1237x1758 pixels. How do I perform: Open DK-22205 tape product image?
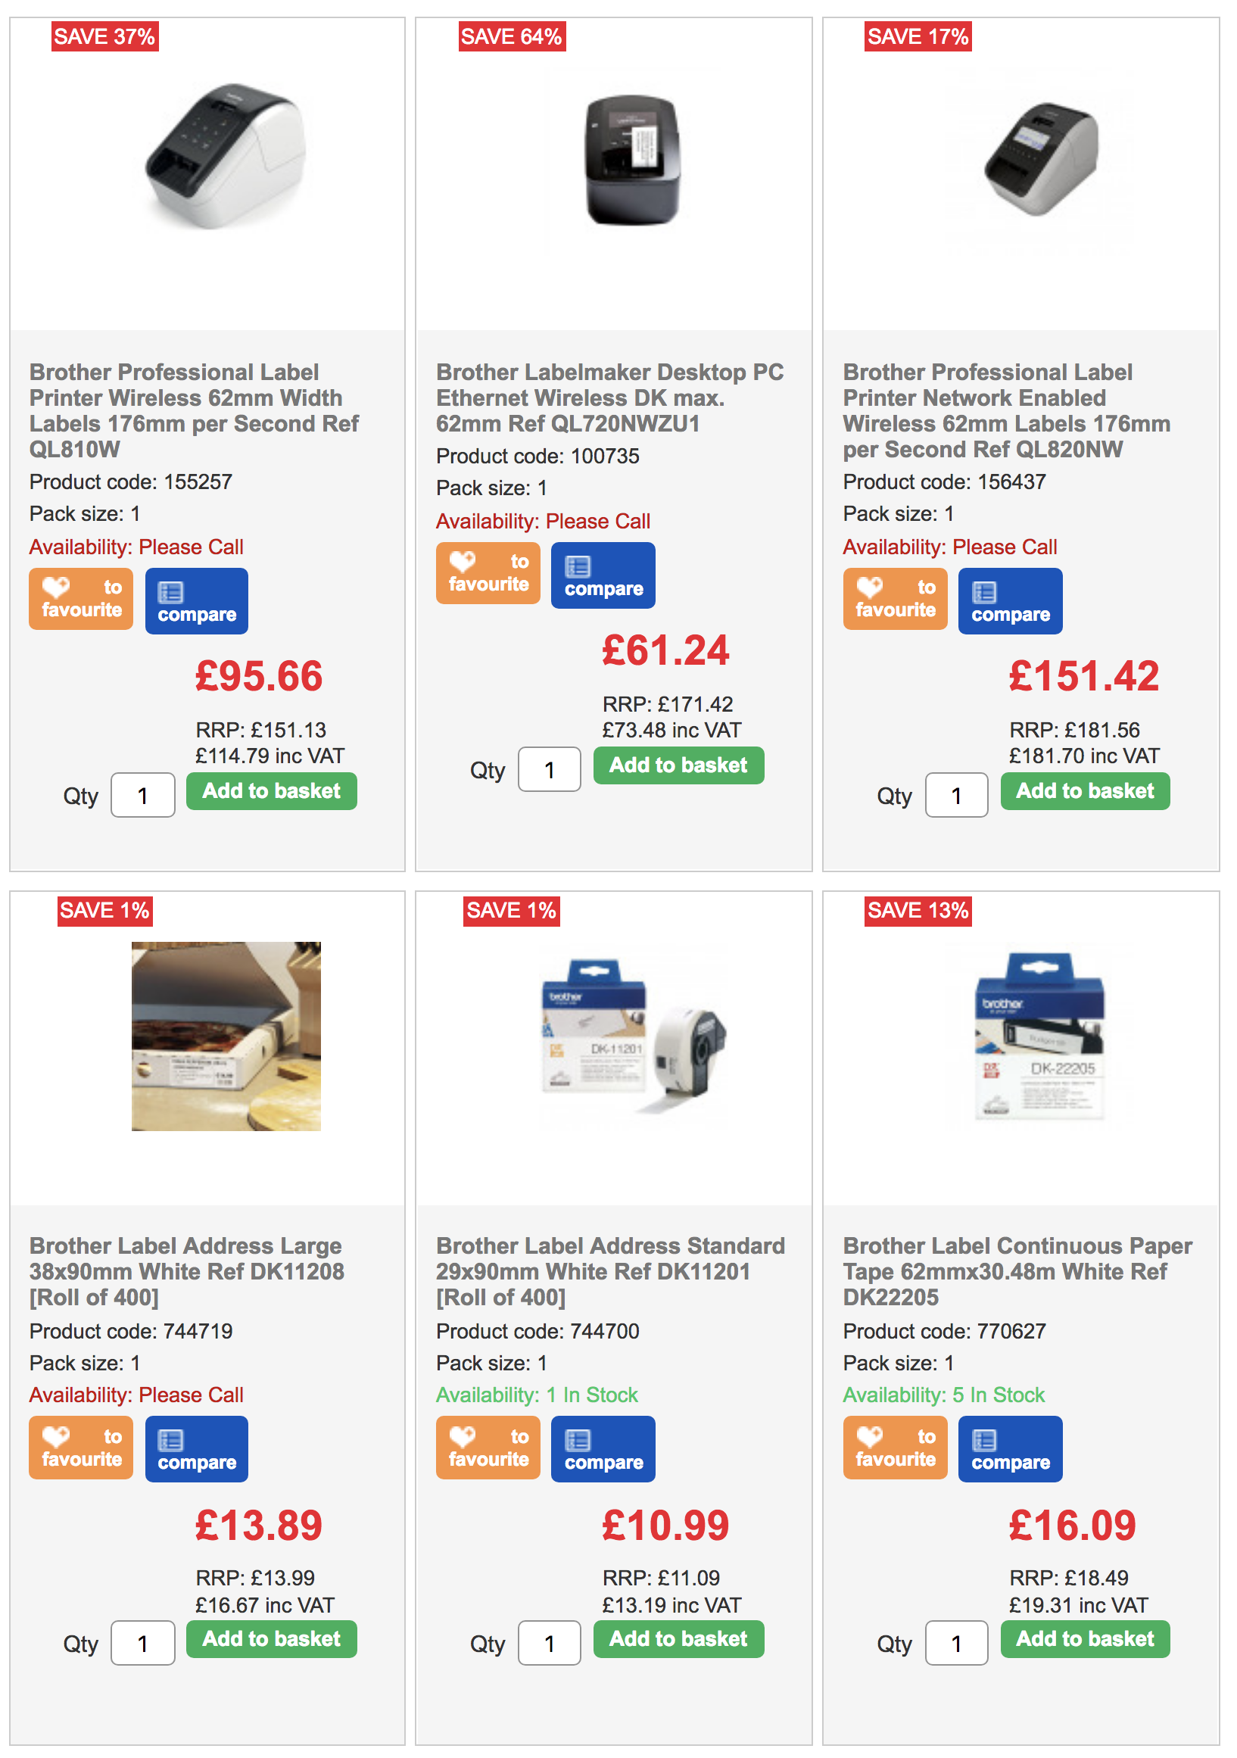tap(1039, 1036)
